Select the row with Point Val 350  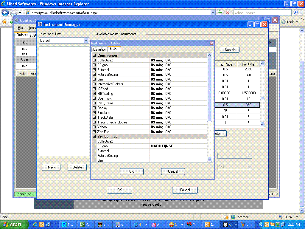pos(237,105)
